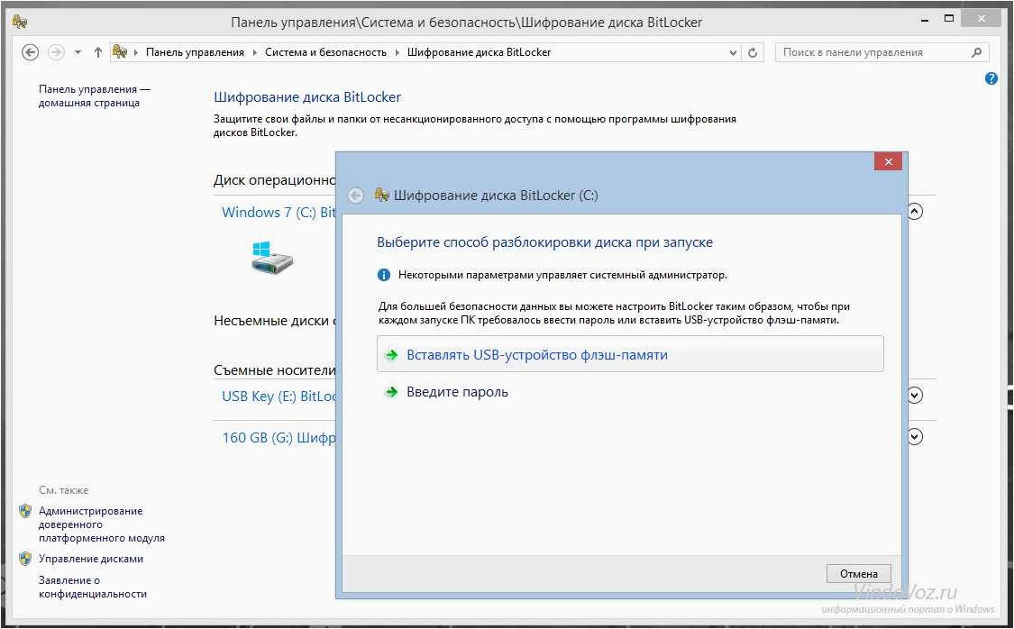This screenshot has height=629, width=1014.
Task: Click the Windows 7 (C:) drive link
Action: 279,212
